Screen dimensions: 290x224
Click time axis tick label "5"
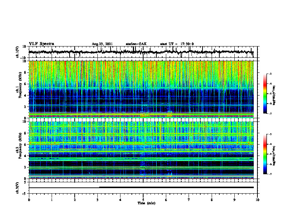coord(143,200)
